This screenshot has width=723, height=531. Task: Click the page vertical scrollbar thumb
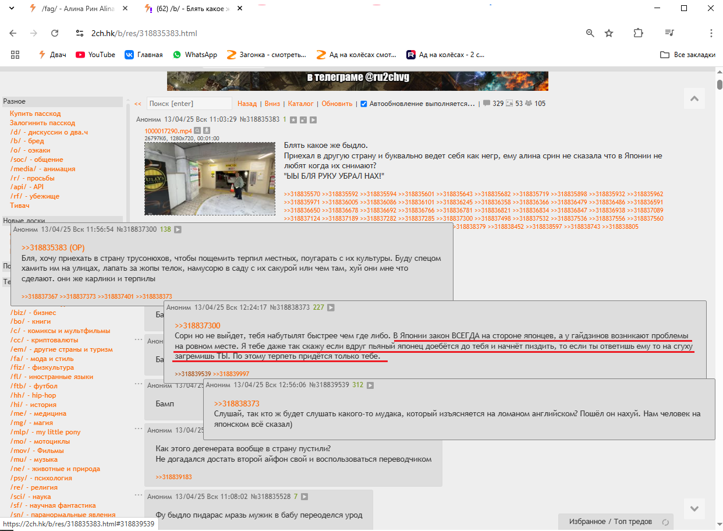point(720,84)
